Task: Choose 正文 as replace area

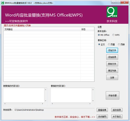Action: click(x=101, y=44)
